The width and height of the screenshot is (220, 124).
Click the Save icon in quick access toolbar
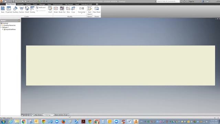[x=13, y=1]
